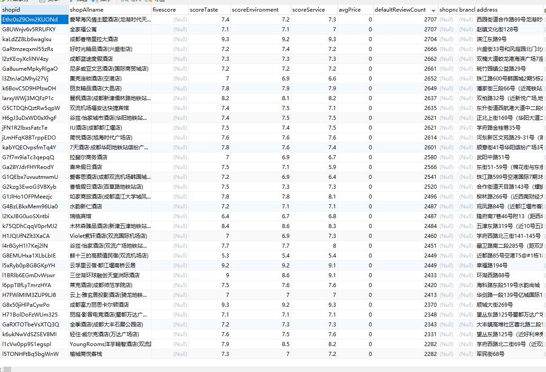Click the fivescore column header

(x=169, y=9)
